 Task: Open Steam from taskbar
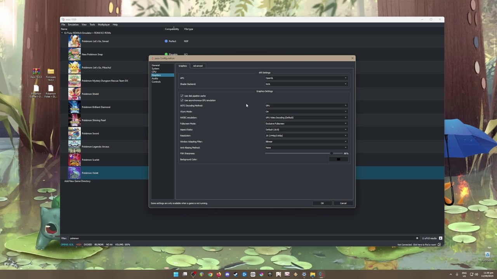[236, 274]
